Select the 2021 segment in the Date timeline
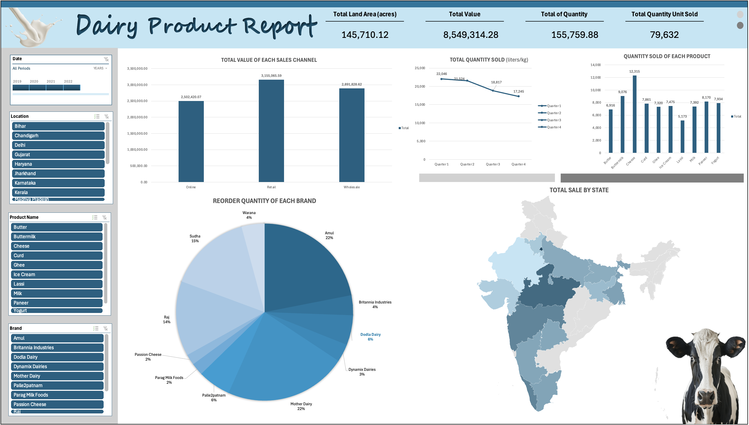Image resolution: width=749 pixels, height=425 pixels. (55, 88)
